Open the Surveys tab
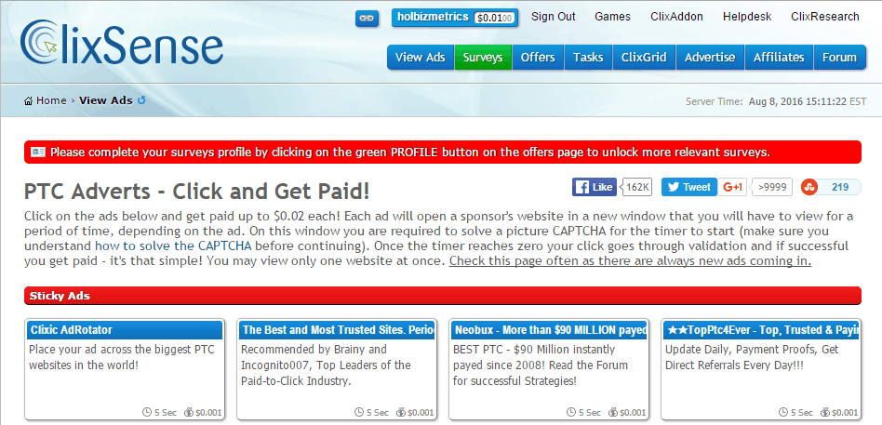The image size is (882, 425). [483, 58]
